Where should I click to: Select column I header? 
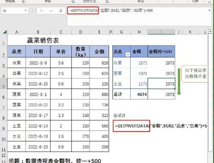[161, 32]
